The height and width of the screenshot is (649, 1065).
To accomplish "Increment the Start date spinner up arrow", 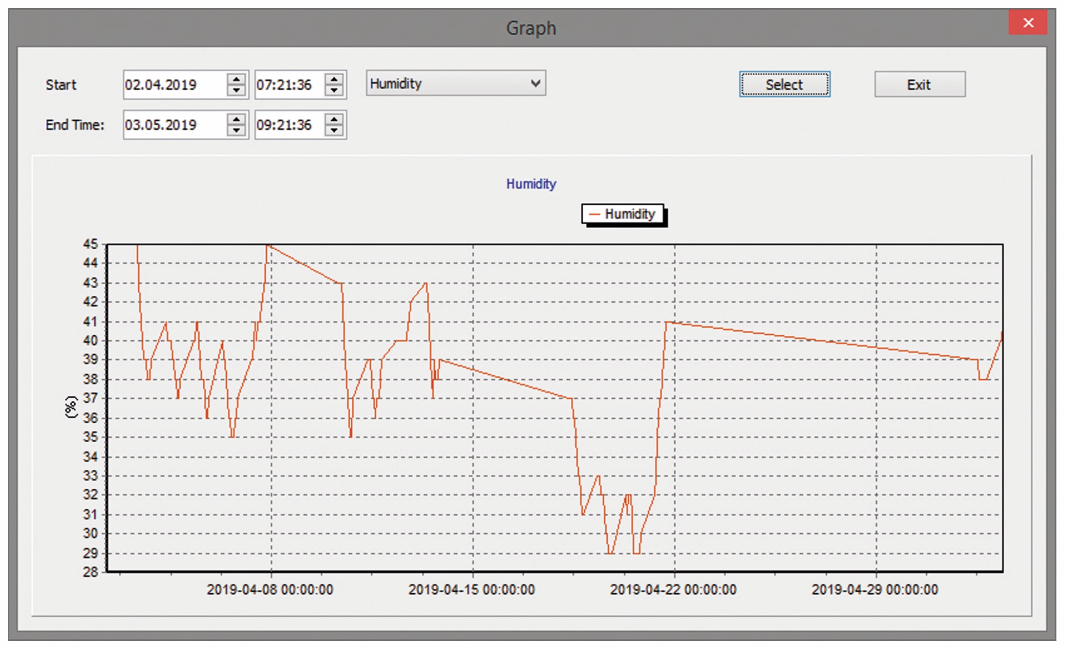I will point(236,79).
